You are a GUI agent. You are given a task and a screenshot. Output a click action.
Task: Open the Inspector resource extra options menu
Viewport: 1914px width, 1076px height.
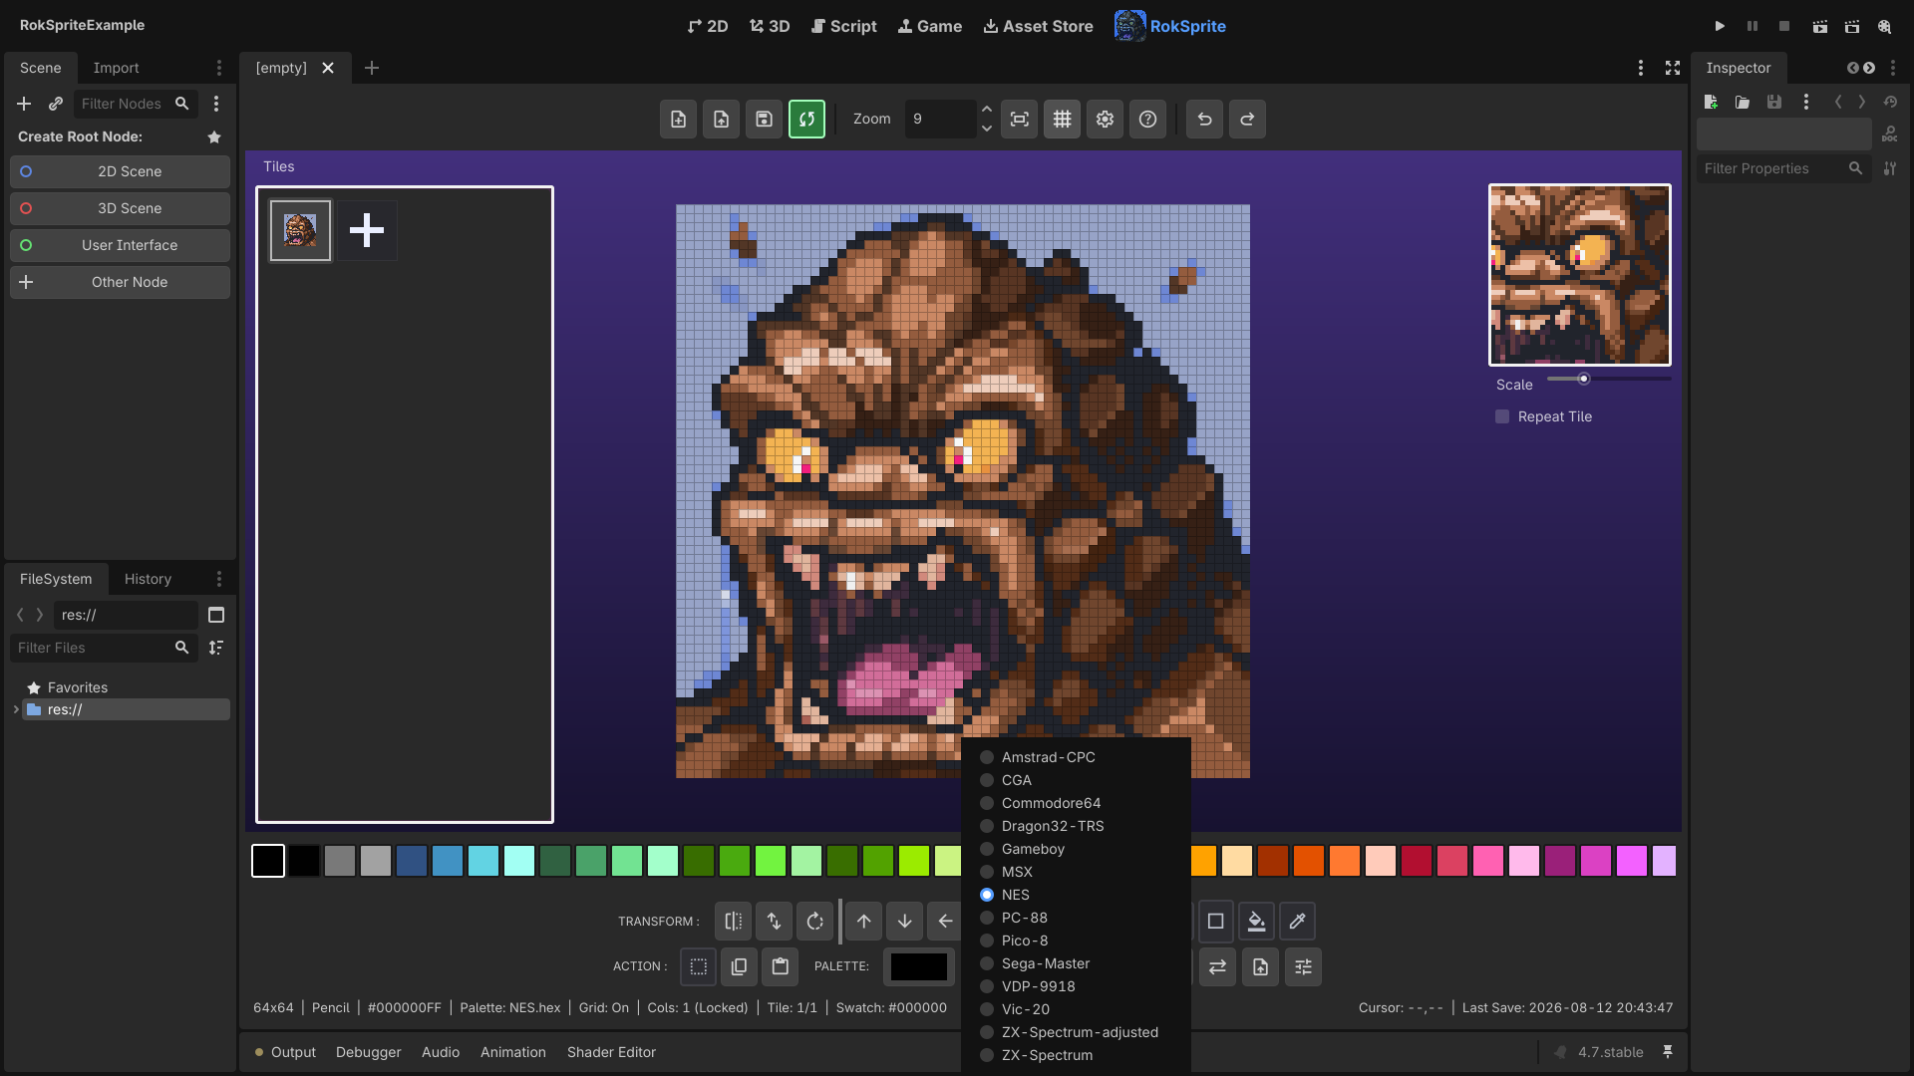click(1805, 102)
